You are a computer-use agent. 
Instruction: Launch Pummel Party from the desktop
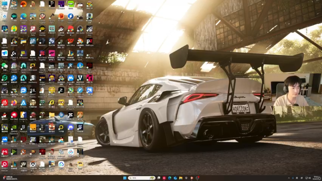[33, 29]
